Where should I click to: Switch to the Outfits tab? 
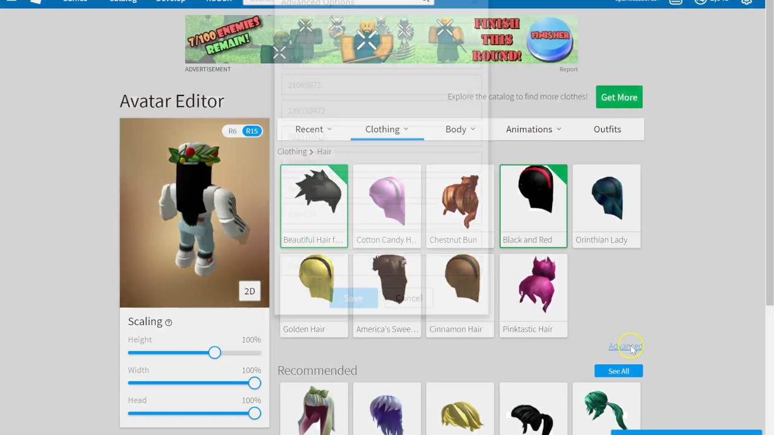point(607,129)
